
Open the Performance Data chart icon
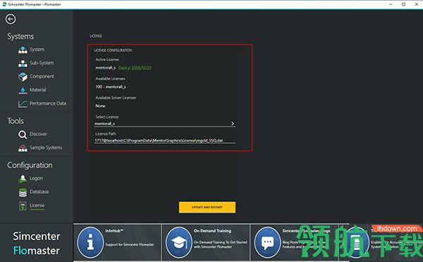[x=23, y=104]
